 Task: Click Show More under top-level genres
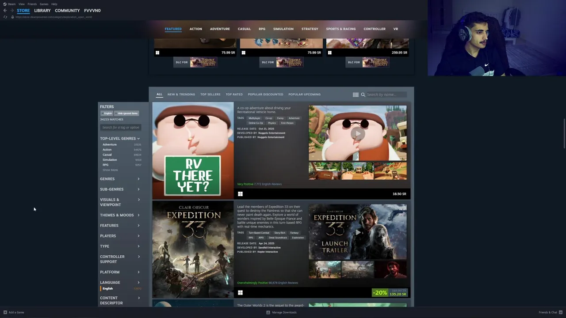[110, 170]
